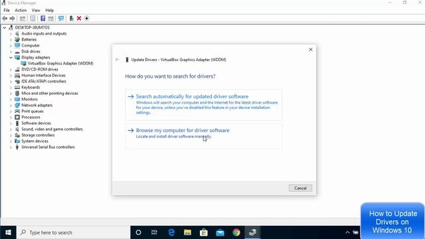Select IDE ATA/ATAPI controllers
The height and width of the screenshot is (239, 425).
pos(44,81)
